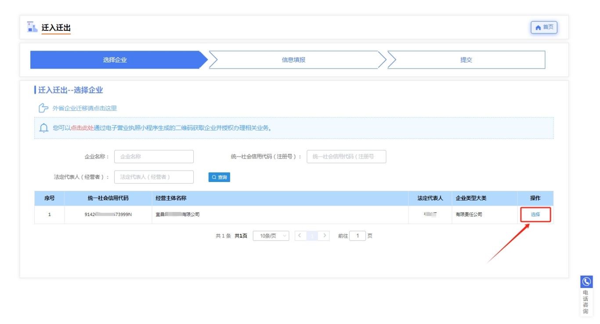The image size is (600, 324).
Task: Focus the 企业名称 input field
Action: coord(154,157)
